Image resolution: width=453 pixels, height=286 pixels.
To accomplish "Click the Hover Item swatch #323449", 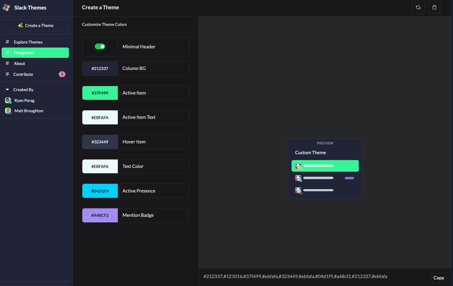I will [x=100, y=142].
